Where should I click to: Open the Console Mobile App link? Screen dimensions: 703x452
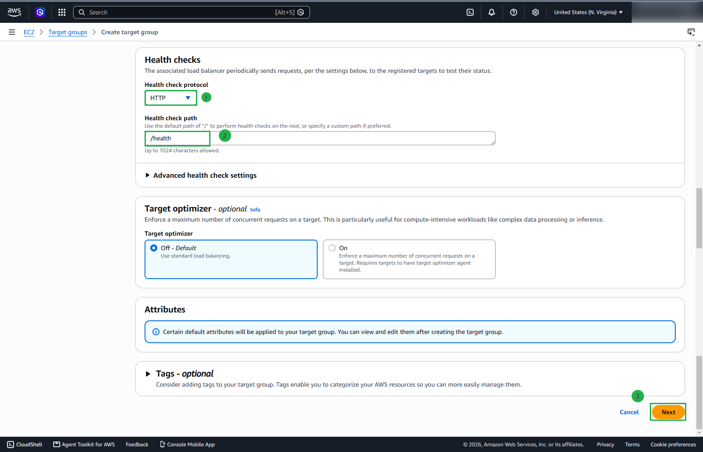coord(187,445)
